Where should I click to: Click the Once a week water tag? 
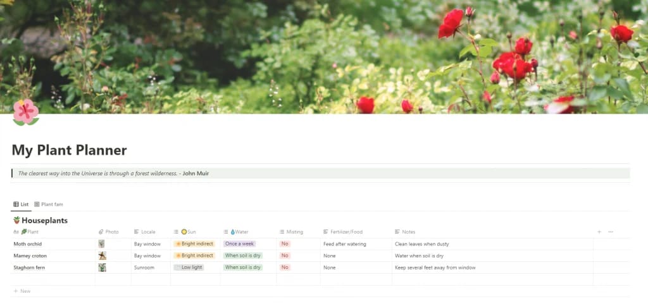[x=240, y=244]
